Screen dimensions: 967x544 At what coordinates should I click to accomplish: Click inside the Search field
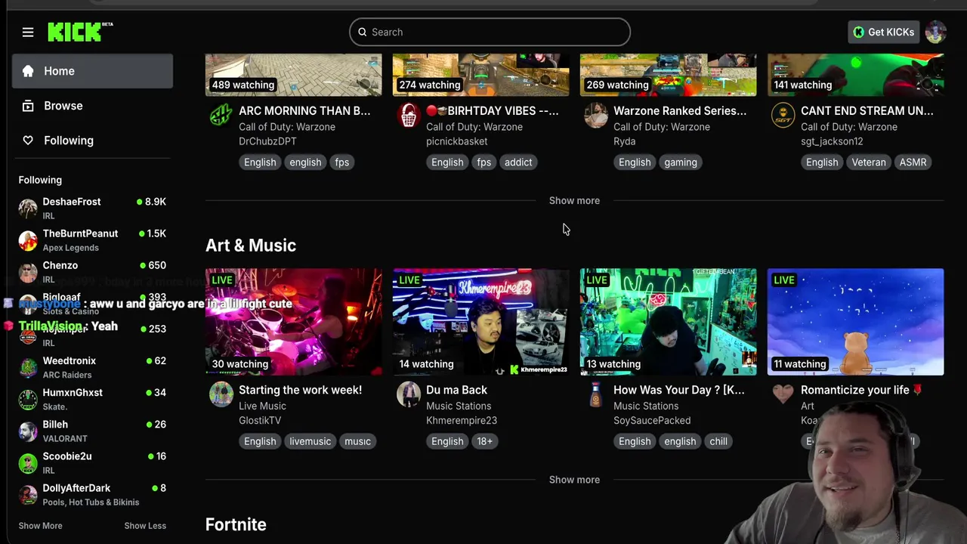pos(490,32)
